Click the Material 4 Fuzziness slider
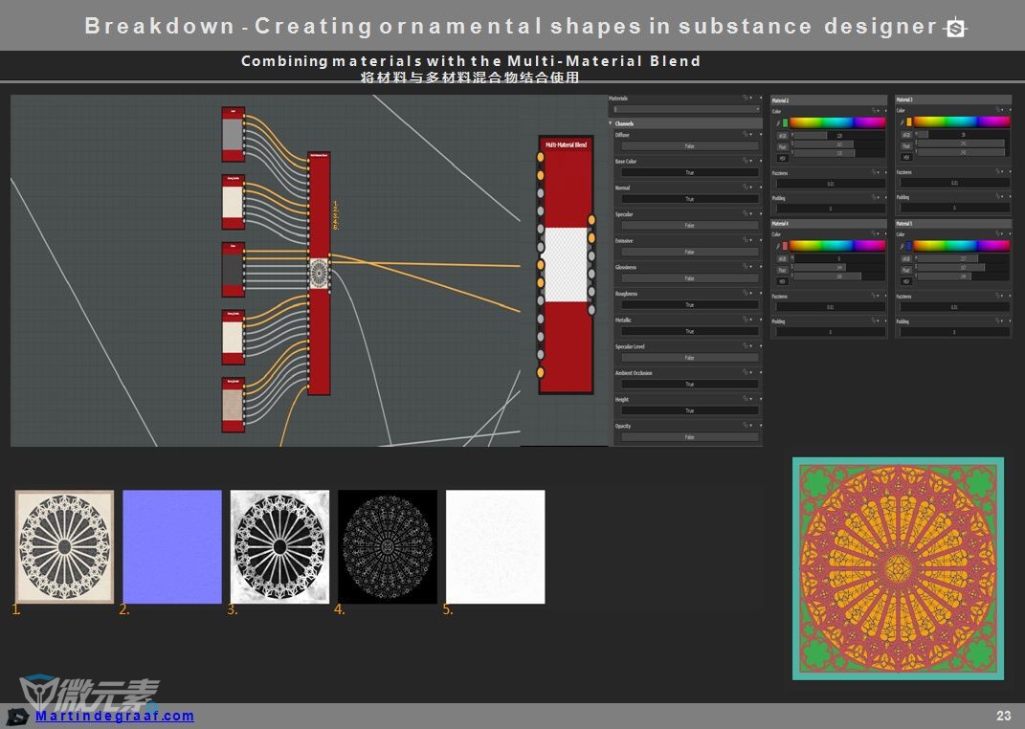Screen dimensions: 1025x729 (830, 308)
